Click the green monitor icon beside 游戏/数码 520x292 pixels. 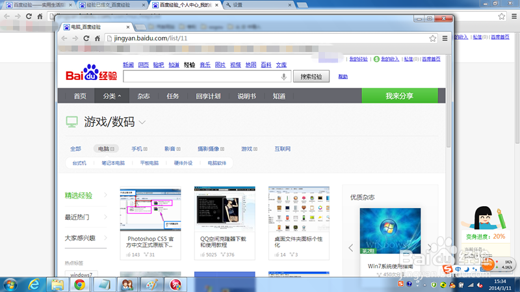[x=71, y=122]
